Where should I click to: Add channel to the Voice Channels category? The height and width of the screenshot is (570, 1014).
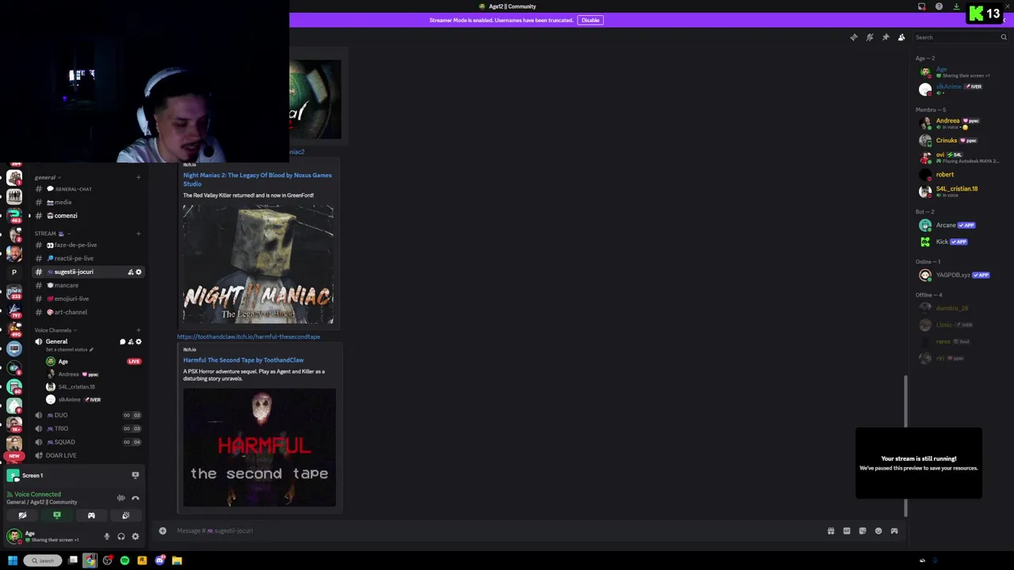click(139, 330)
